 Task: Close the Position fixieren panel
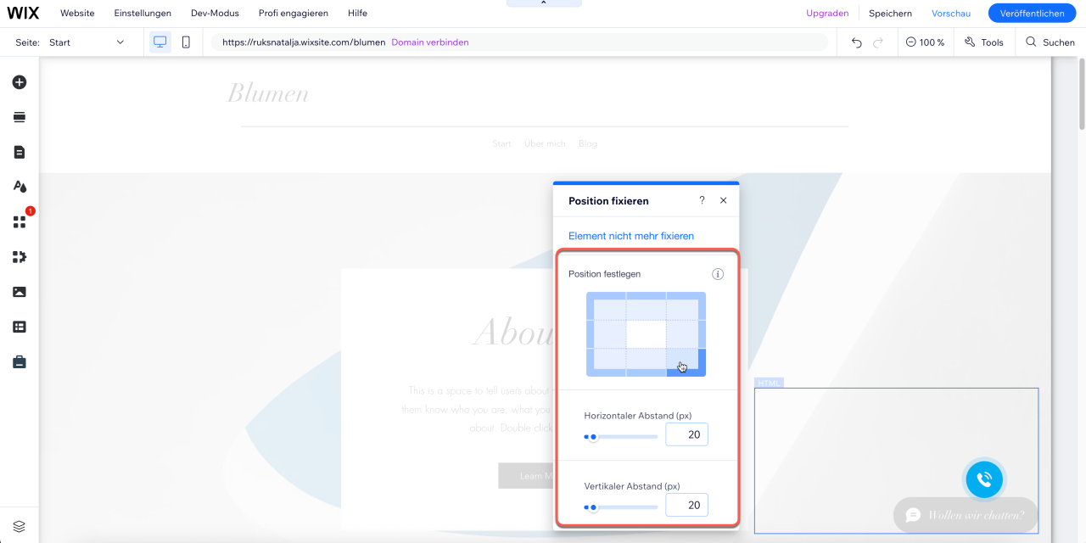tap(724, 200)
